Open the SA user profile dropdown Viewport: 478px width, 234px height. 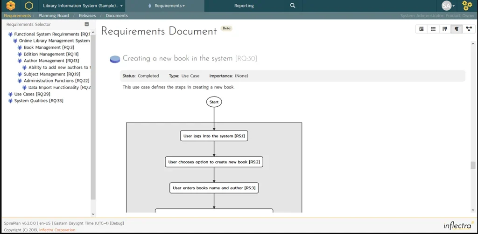[448, 6]
